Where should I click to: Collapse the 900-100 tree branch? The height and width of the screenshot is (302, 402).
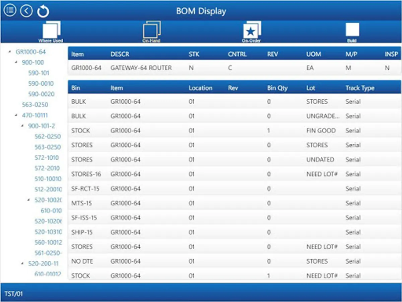click(x=16, y=62)
